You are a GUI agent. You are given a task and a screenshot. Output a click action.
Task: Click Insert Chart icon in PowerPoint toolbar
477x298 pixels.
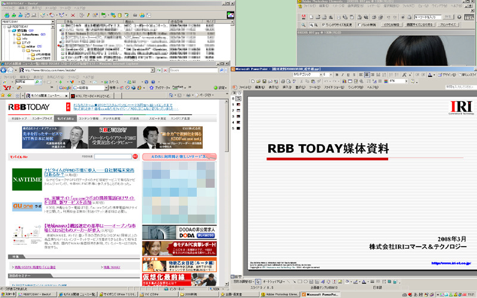344,81
